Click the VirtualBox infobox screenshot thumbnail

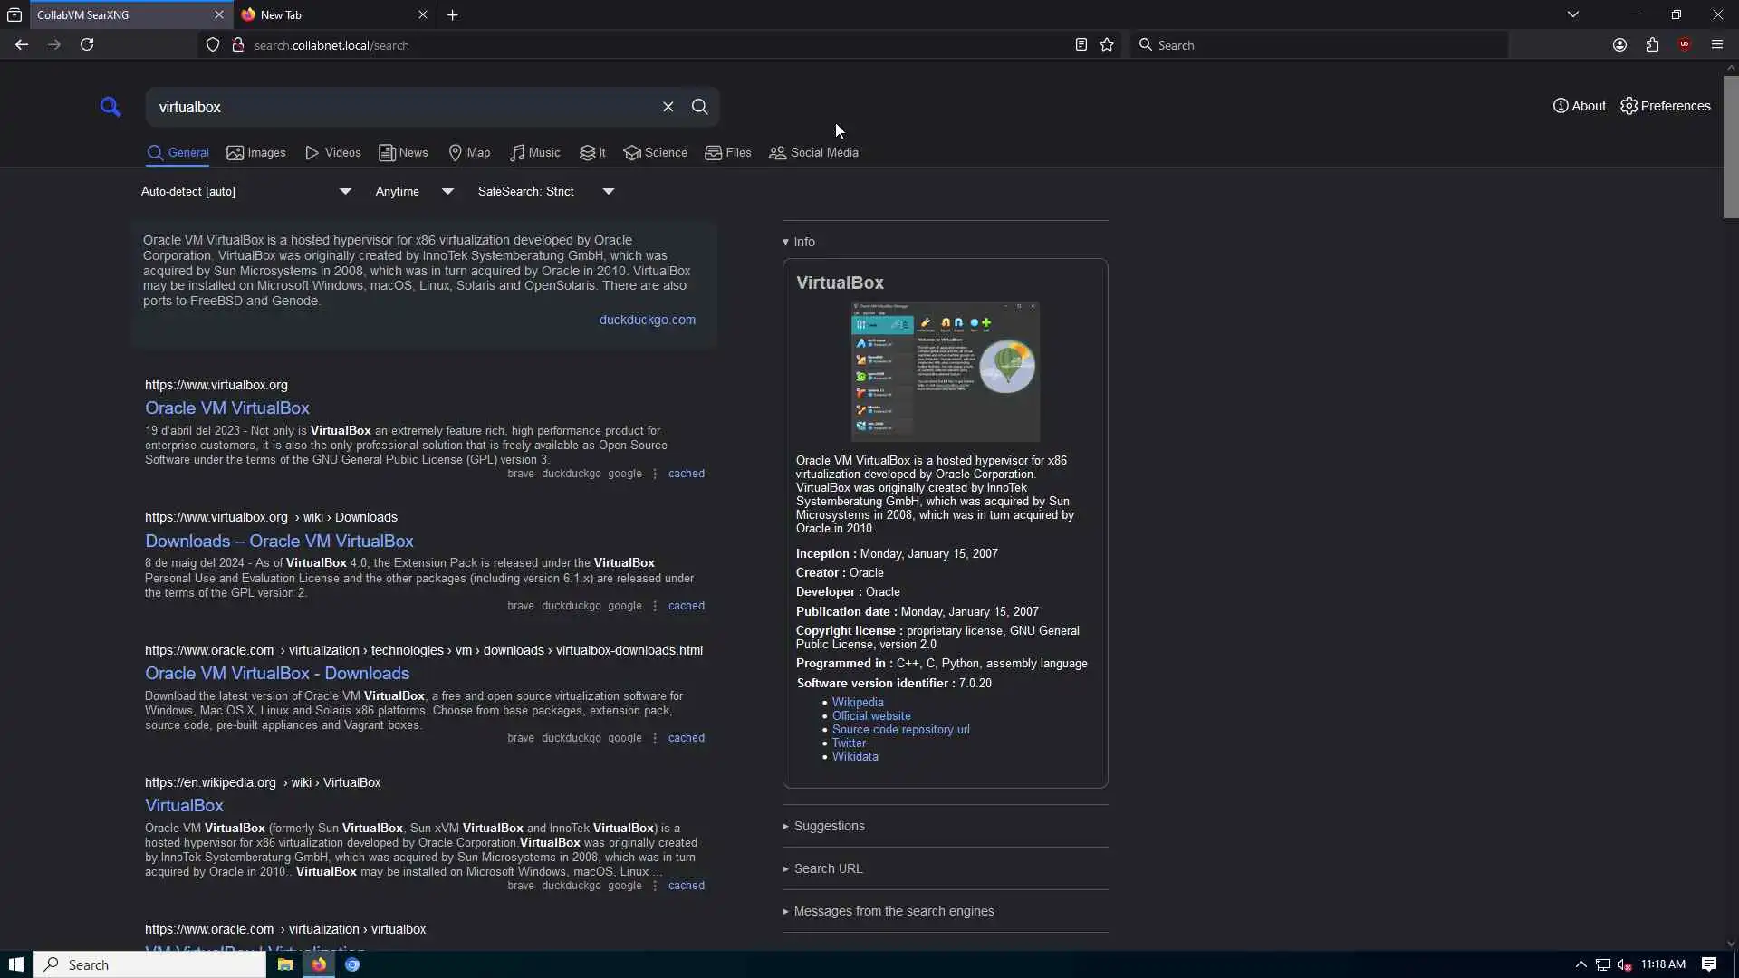pyautogui.click(x=945, y=371)
